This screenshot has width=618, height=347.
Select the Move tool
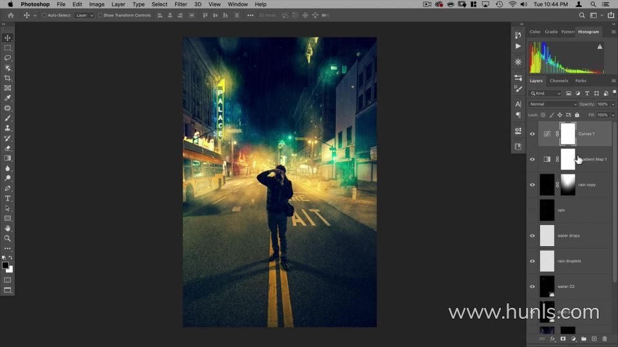(x=8, y=38)
